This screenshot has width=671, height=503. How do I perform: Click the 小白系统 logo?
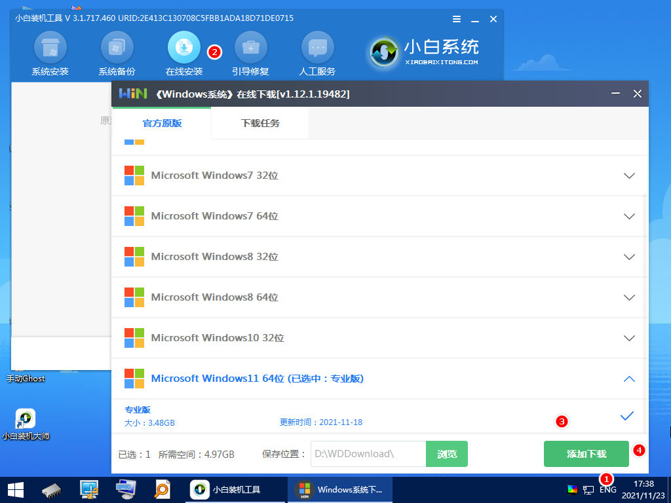[x=424, y=52]
